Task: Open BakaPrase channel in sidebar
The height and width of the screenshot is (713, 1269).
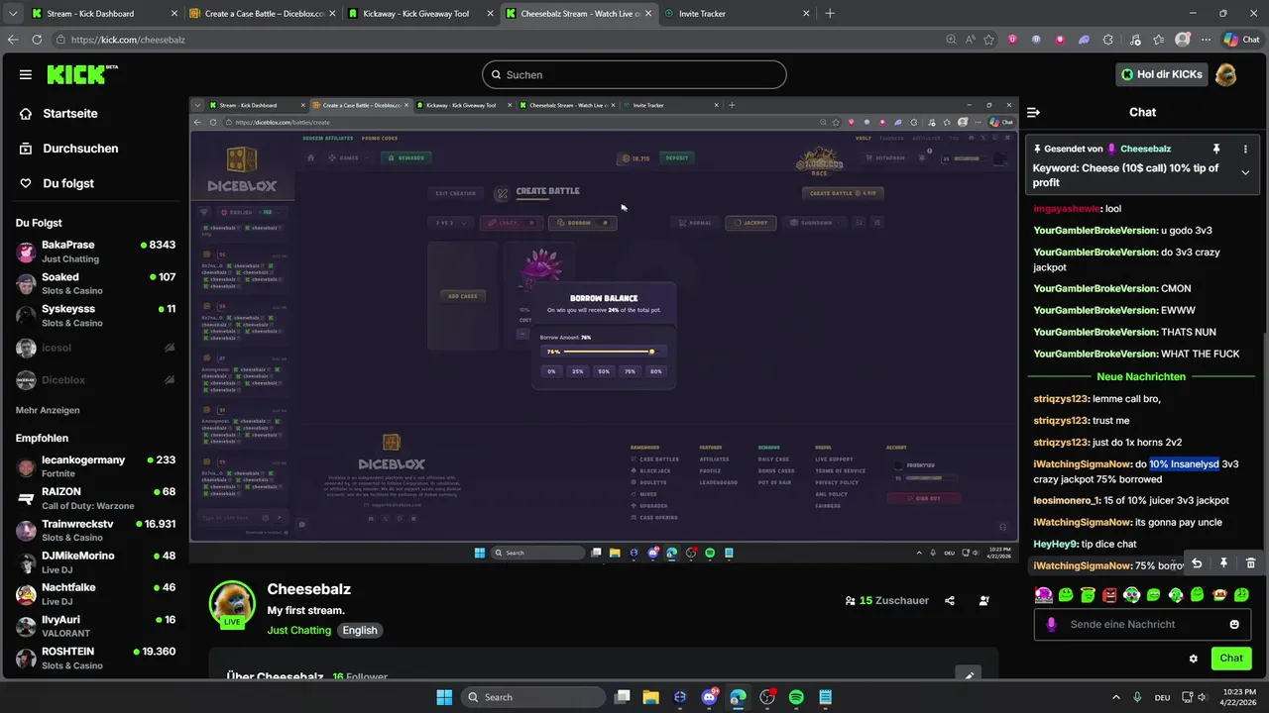Action: 95,252
